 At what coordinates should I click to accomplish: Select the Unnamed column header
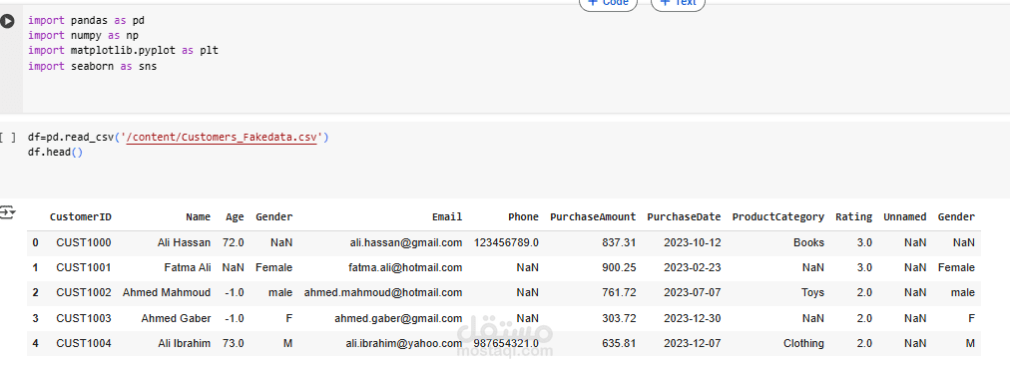pyautogui.click(x=905, y=216)
